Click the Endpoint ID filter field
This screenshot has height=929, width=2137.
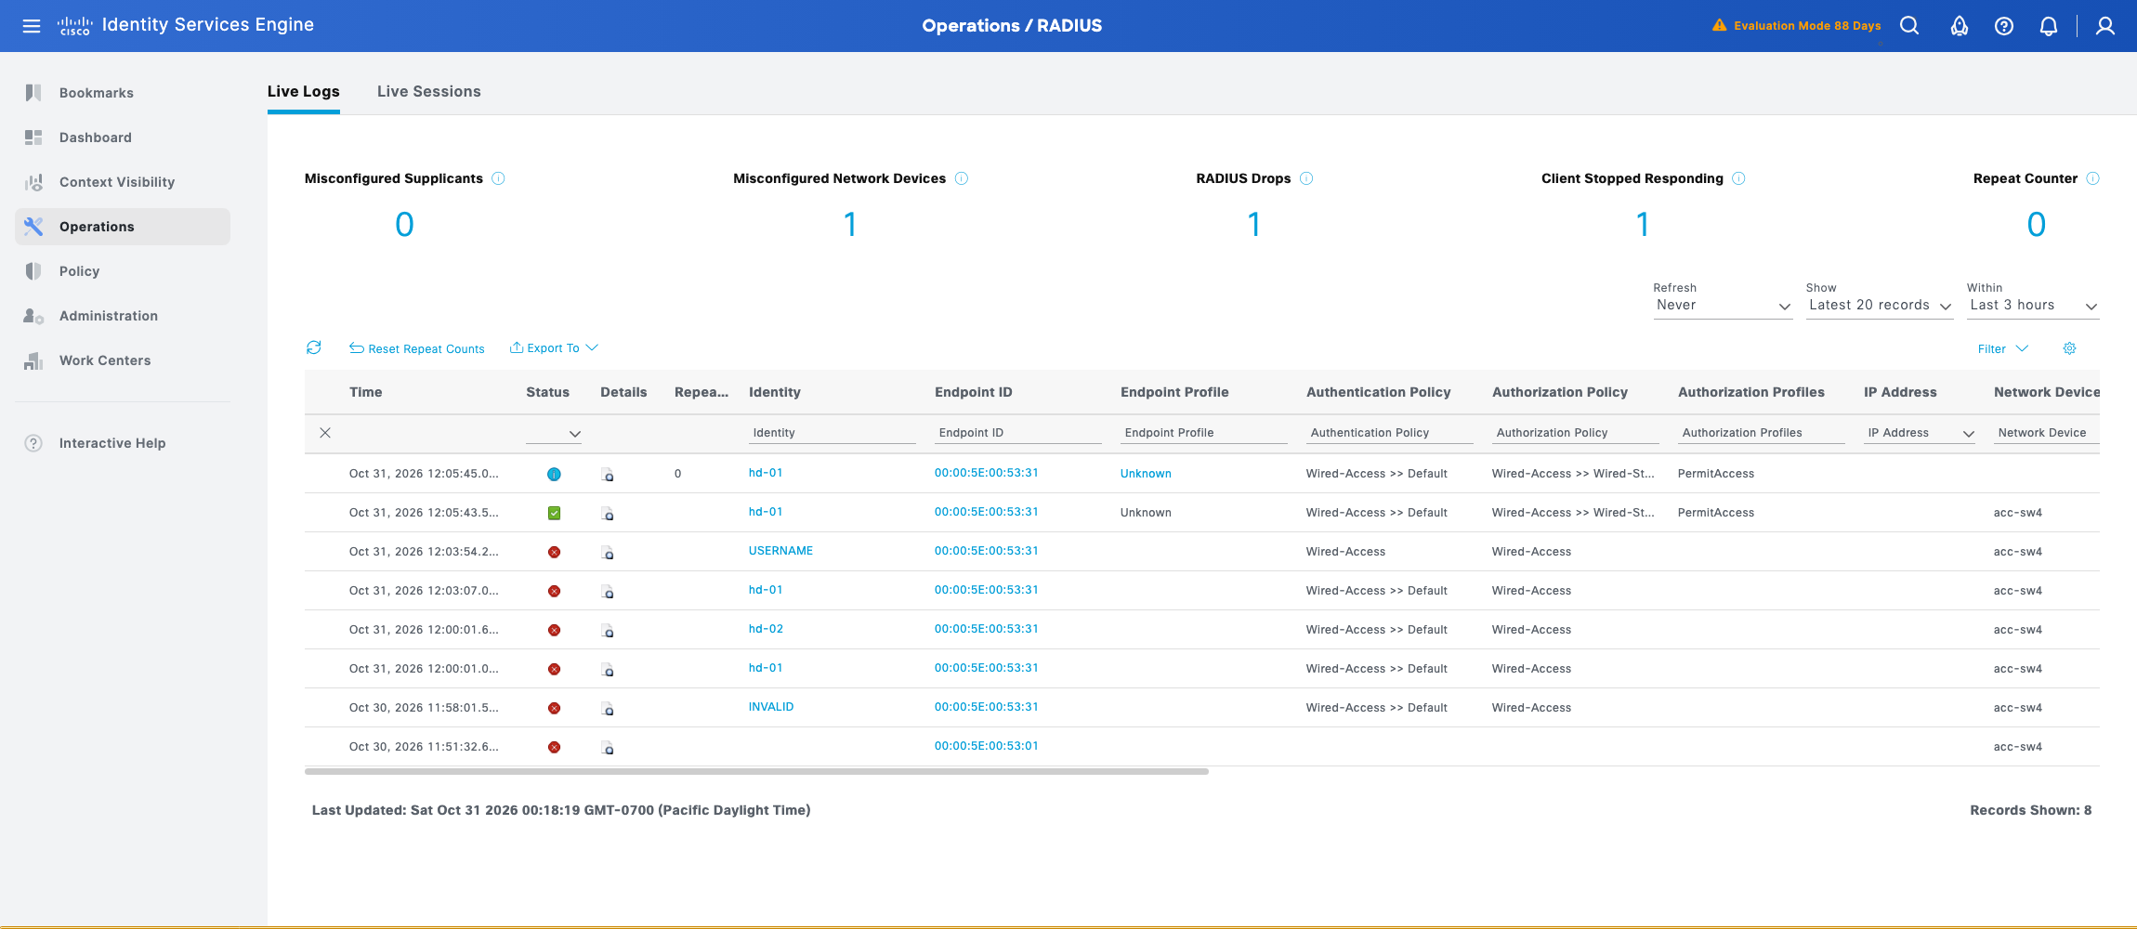click(1018, 433)
